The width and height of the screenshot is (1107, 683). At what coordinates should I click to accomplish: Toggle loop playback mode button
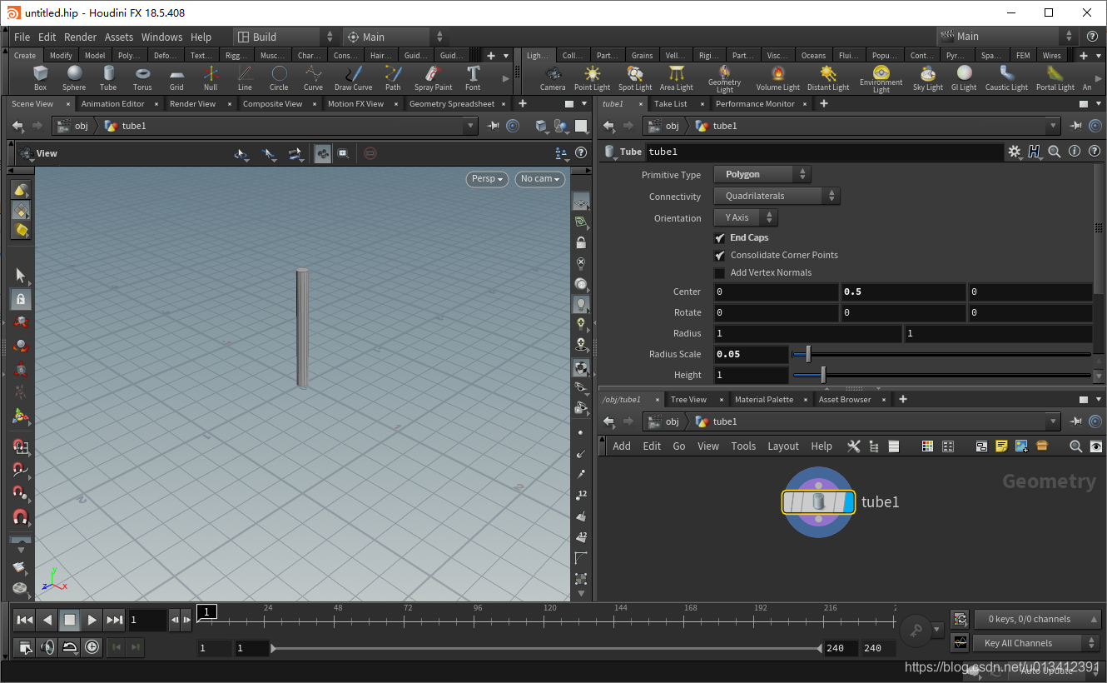(x=70, y=647)
